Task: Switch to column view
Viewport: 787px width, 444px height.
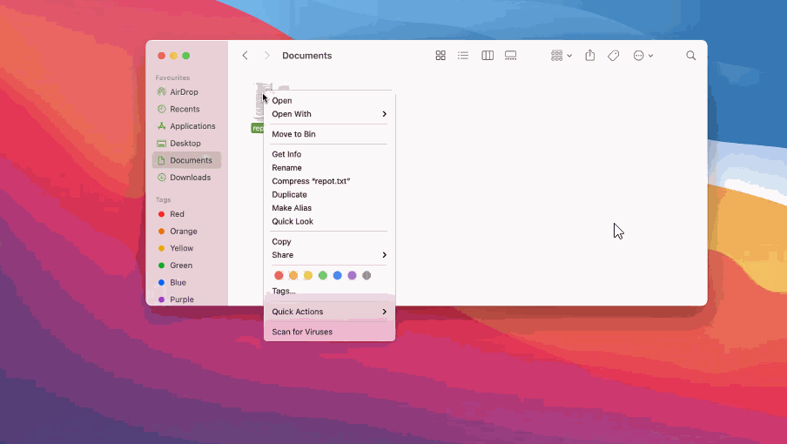Action: [x=488, y=56]
